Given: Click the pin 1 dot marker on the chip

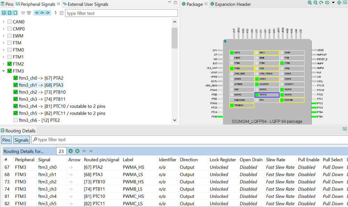Looking at the screenshot, I should pos(225,41).
